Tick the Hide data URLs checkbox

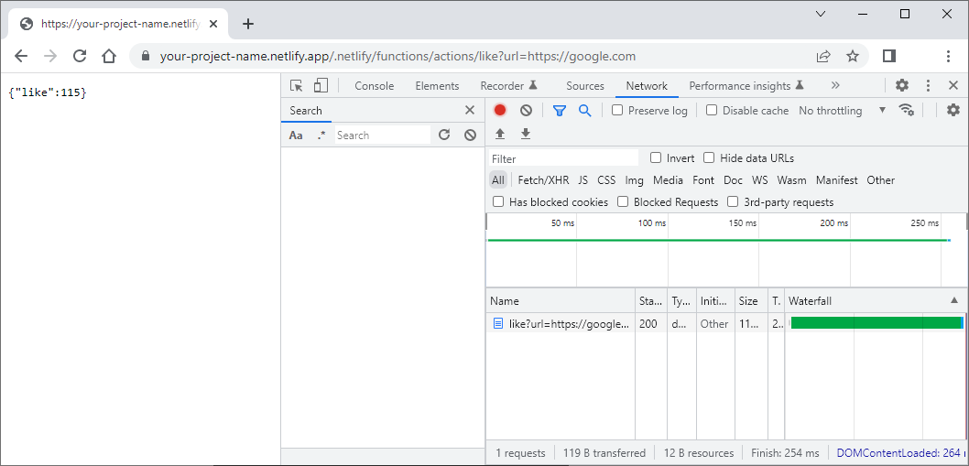point(709,157)
